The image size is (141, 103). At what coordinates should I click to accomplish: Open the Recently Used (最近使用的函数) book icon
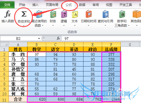39,14
